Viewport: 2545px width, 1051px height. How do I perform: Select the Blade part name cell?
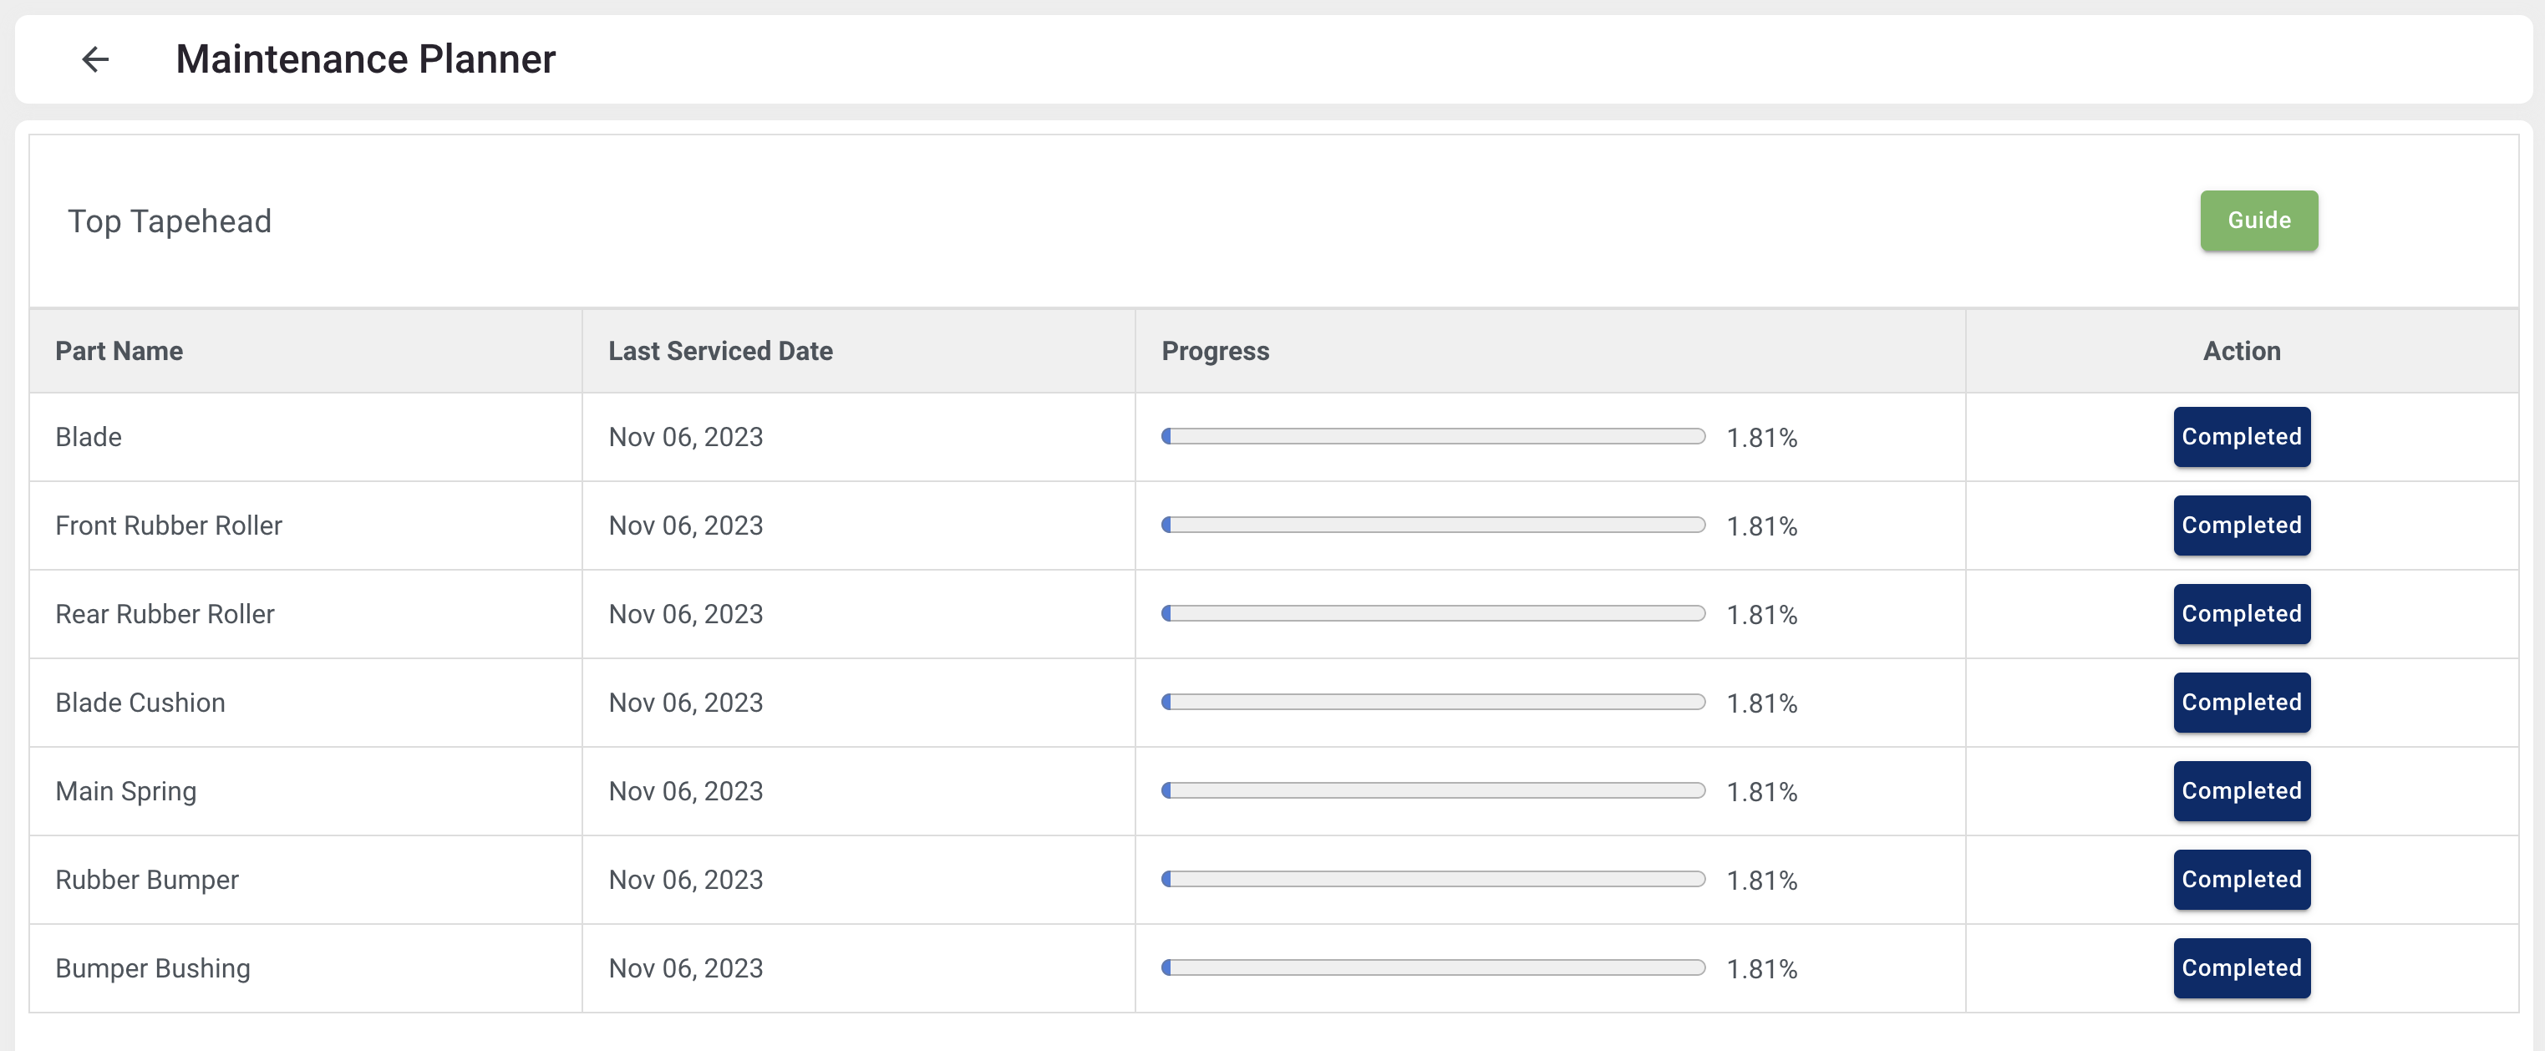(88, 437)
